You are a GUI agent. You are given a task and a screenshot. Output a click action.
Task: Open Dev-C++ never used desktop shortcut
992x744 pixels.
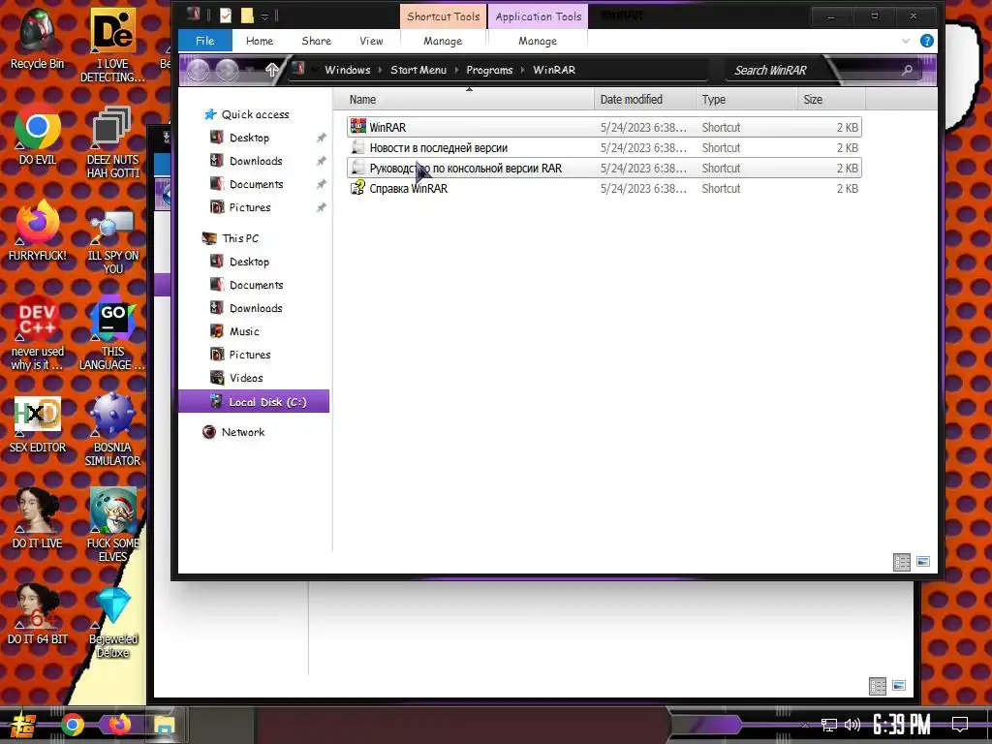[x=38, y=333]
